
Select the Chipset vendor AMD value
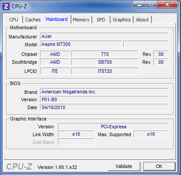pyautogui.click(x=55, y=54)
